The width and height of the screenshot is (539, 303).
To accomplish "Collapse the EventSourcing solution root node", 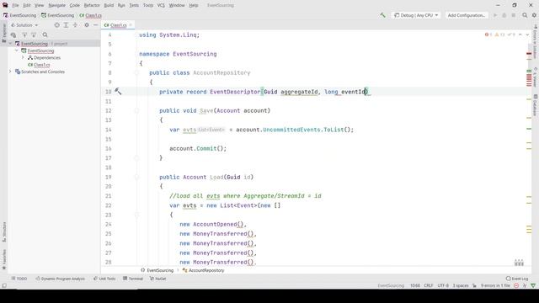I will pos(10,44).
